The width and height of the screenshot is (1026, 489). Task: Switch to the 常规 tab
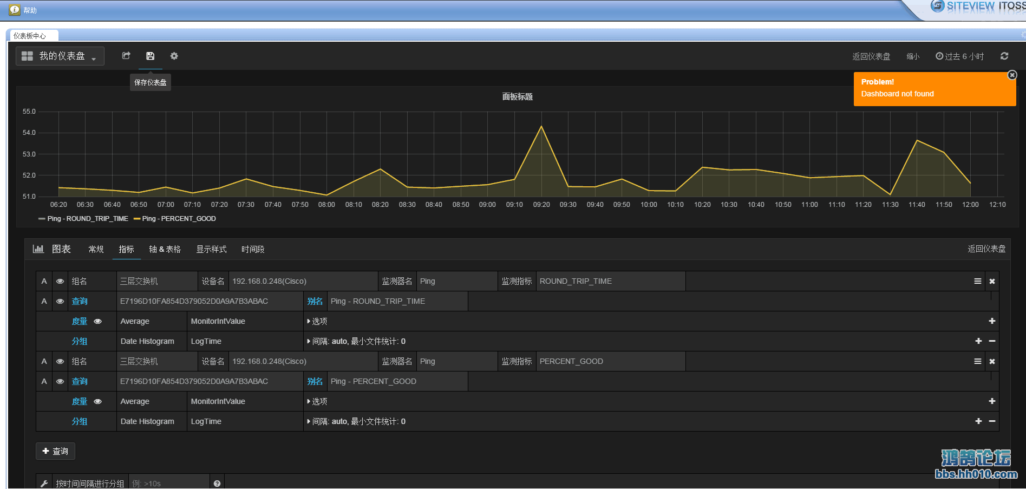point(96,249)
